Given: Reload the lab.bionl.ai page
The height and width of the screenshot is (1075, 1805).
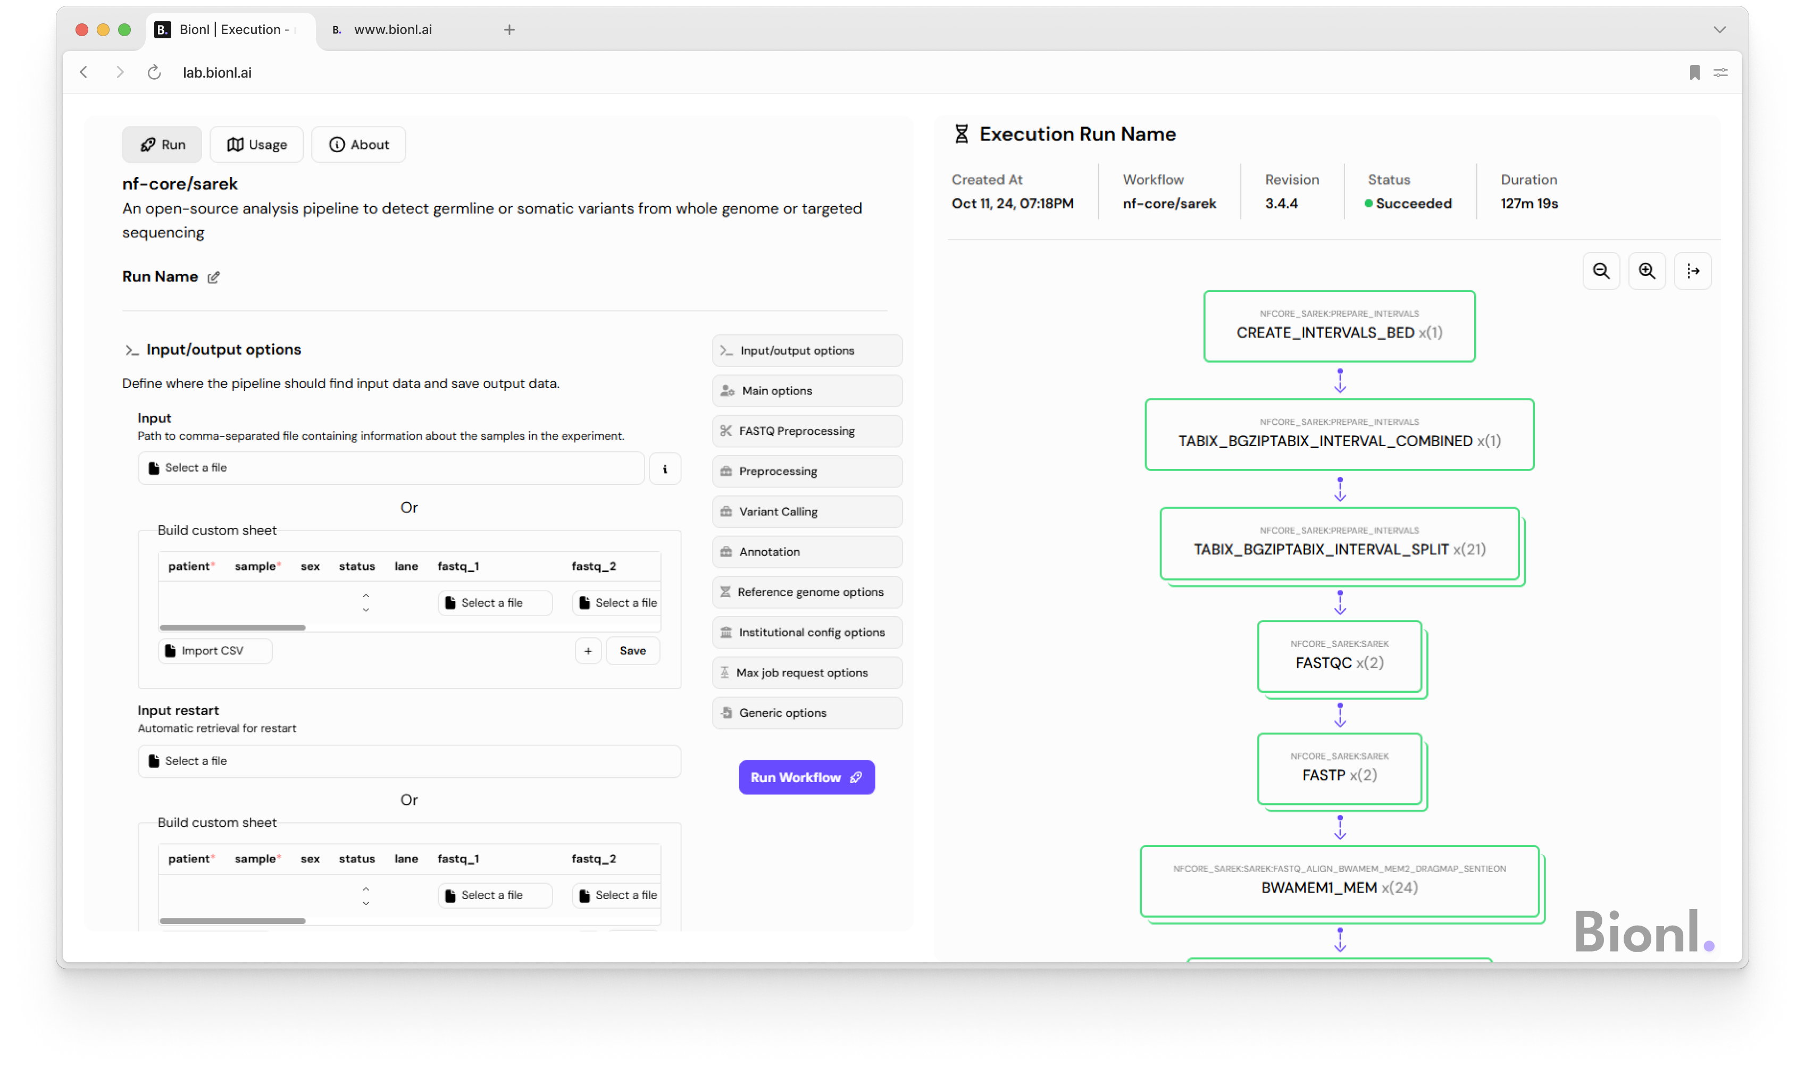Looking at the screenshot, I should click(x=154, y=72).
